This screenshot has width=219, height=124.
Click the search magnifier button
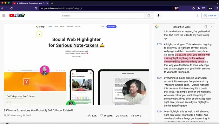coord(149,16)
